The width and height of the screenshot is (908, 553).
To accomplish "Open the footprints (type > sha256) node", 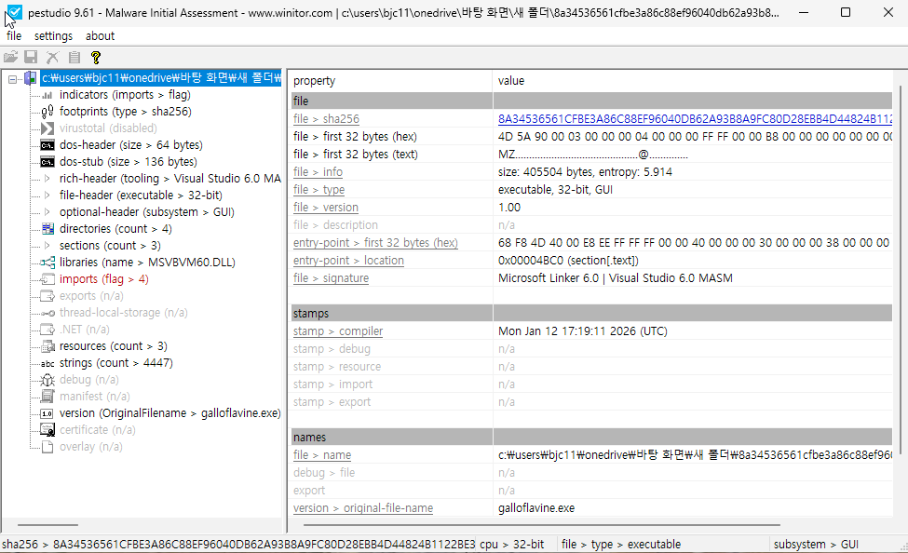I will (x=125, y=112).
